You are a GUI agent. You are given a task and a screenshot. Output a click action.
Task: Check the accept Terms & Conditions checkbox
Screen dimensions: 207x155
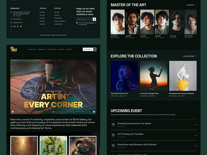coord(77,23)
